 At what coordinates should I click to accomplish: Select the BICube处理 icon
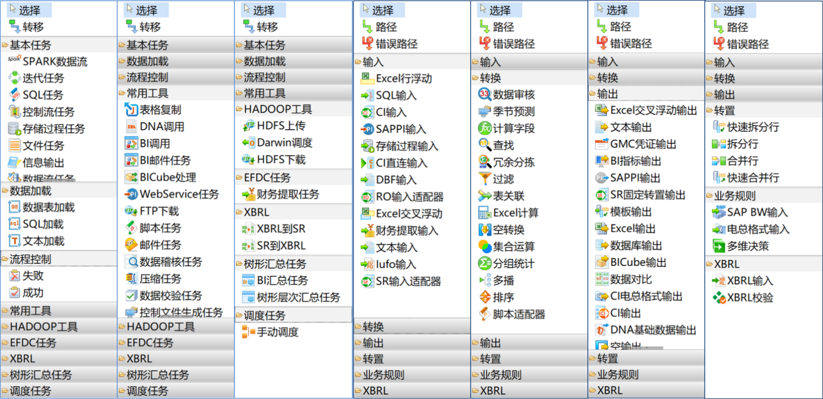(131, 177)
